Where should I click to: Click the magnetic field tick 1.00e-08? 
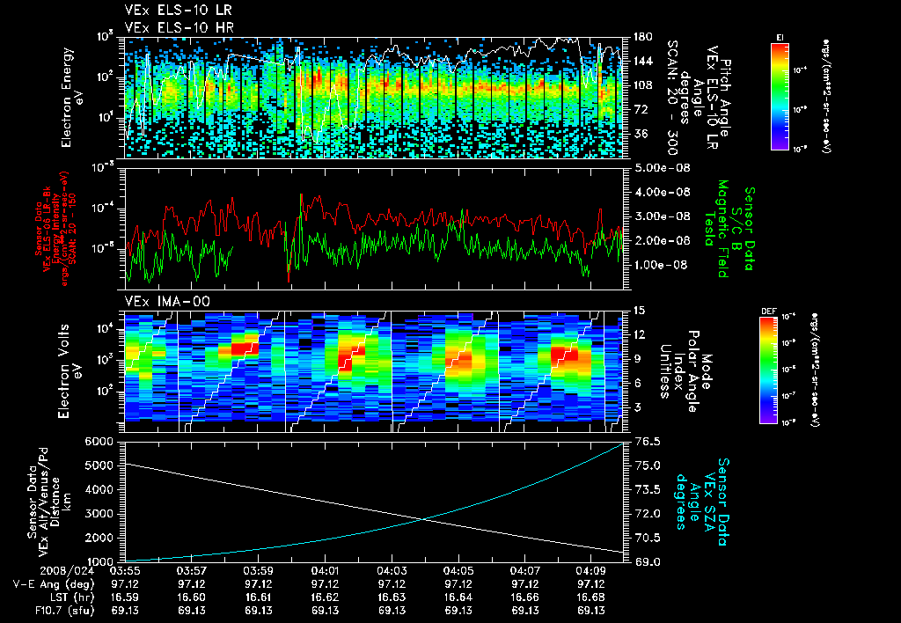tap(660, 265)
